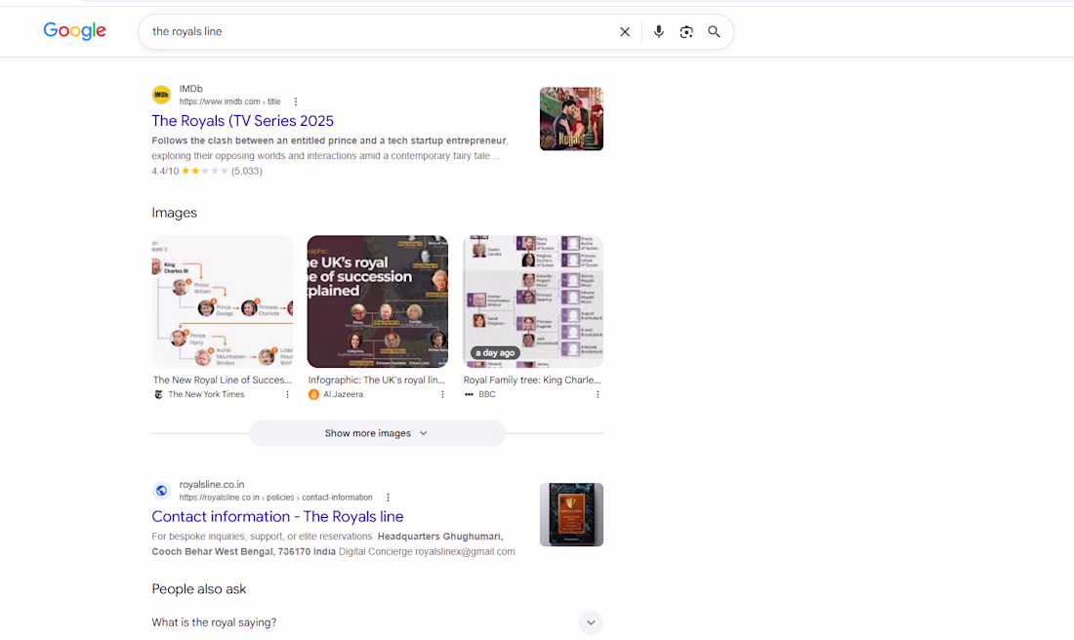The width and height of the screenshot is (1074, 640).
Task: Click the BBC source icon
Action: coord(470,394)
